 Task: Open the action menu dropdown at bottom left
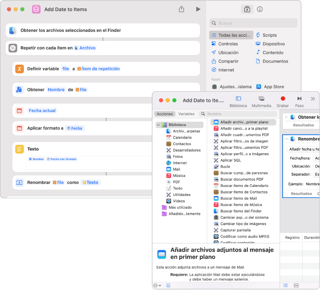pyautogui.click(x=157, y=285)
